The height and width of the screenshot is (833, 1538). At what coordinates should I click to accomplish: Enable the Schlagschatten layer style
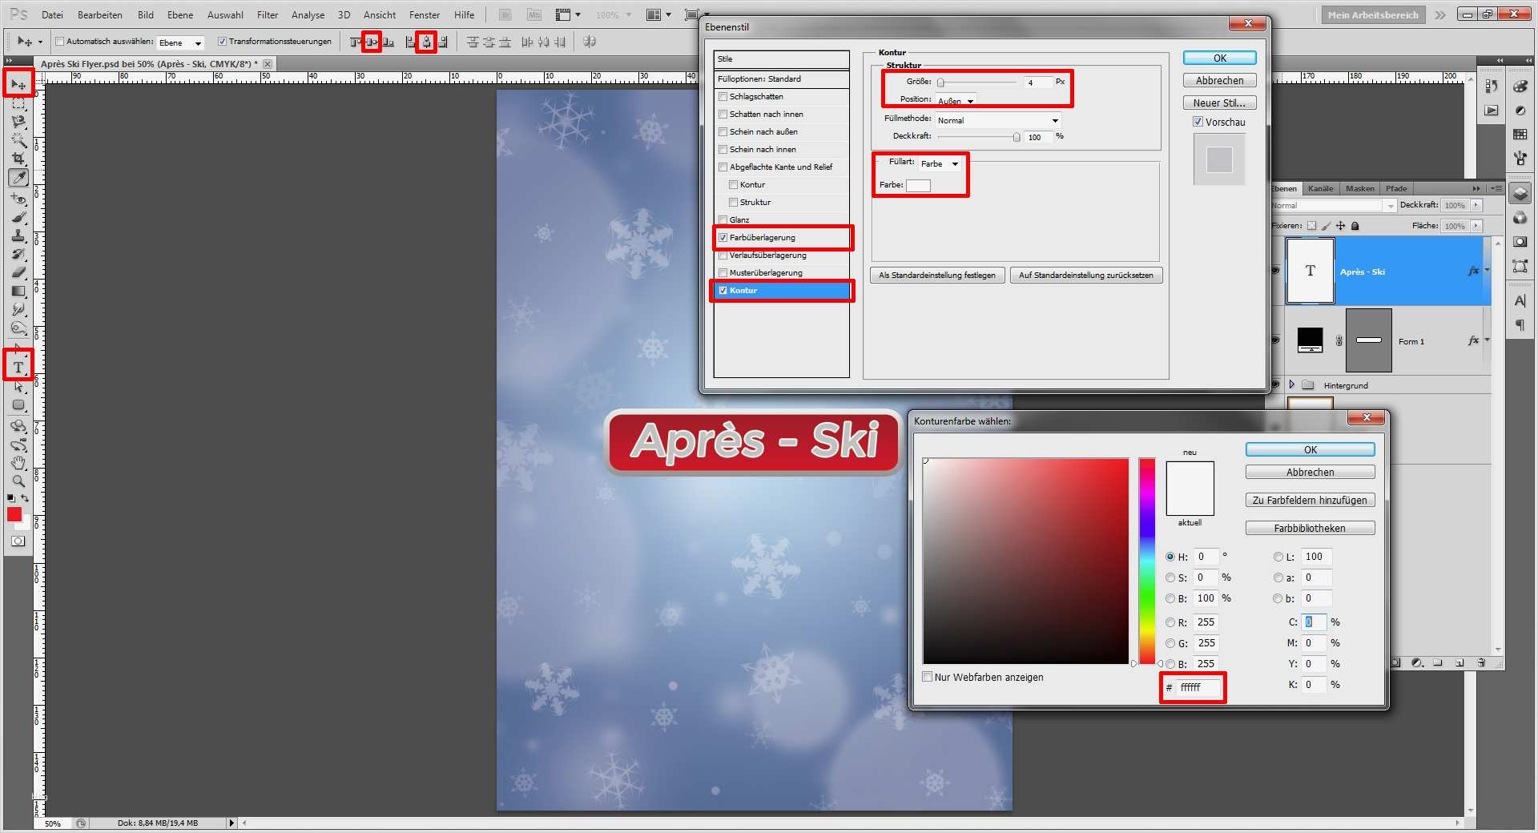[723, 96]
